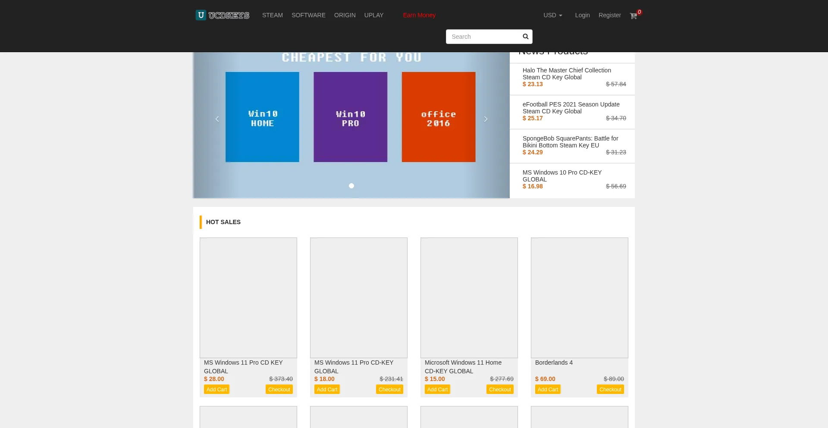Checkout Borderlands 4
This screenshot has height=428, width=828.
pyautogui.click(x=610, y=389)
